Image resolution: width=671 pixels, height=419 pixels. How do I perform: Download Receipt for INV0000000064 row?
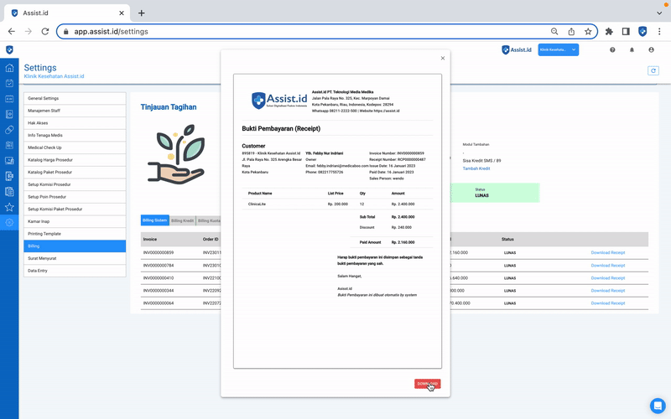(x=607, y=303)
